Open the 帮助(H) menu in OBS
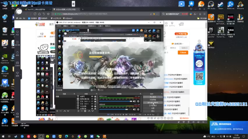This screenshot has height=139, width=248. coord(108,26)
